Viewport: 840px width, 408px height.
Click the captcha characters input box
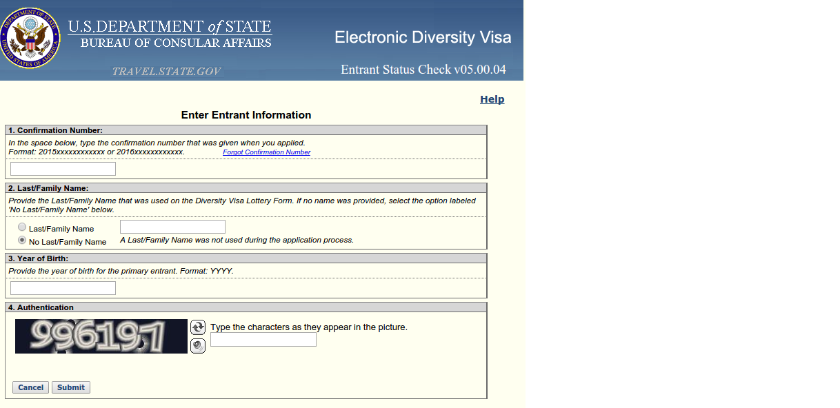pyautogui.click(x=263, y=340)
